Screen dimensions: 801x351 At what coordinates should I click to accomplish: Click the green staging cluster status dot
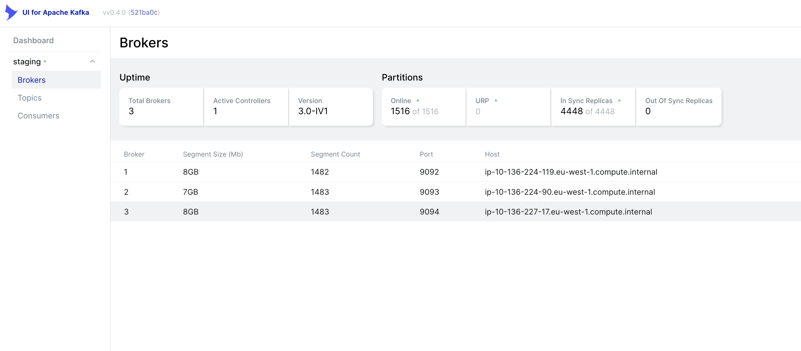[x=45, y=62]
